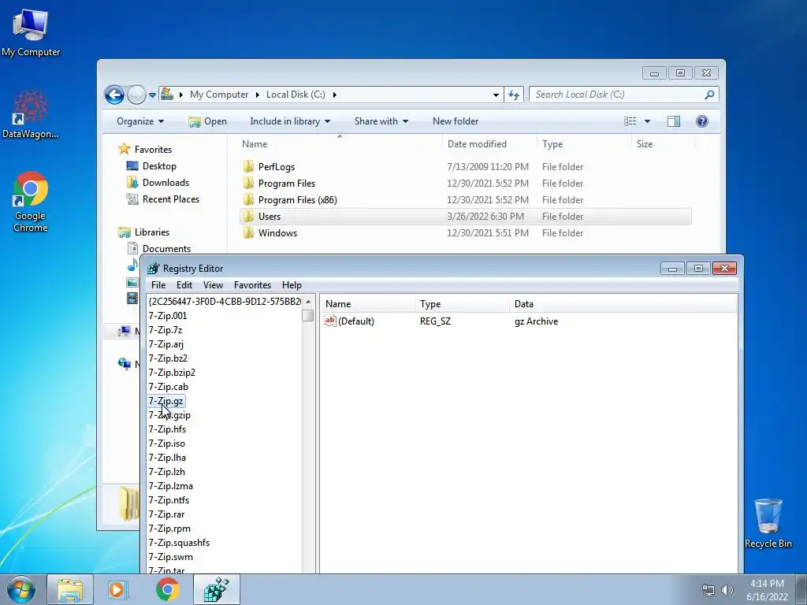Launch Google Chrome from desktop
The image size is (807, 605).
[x=31, y=202]
